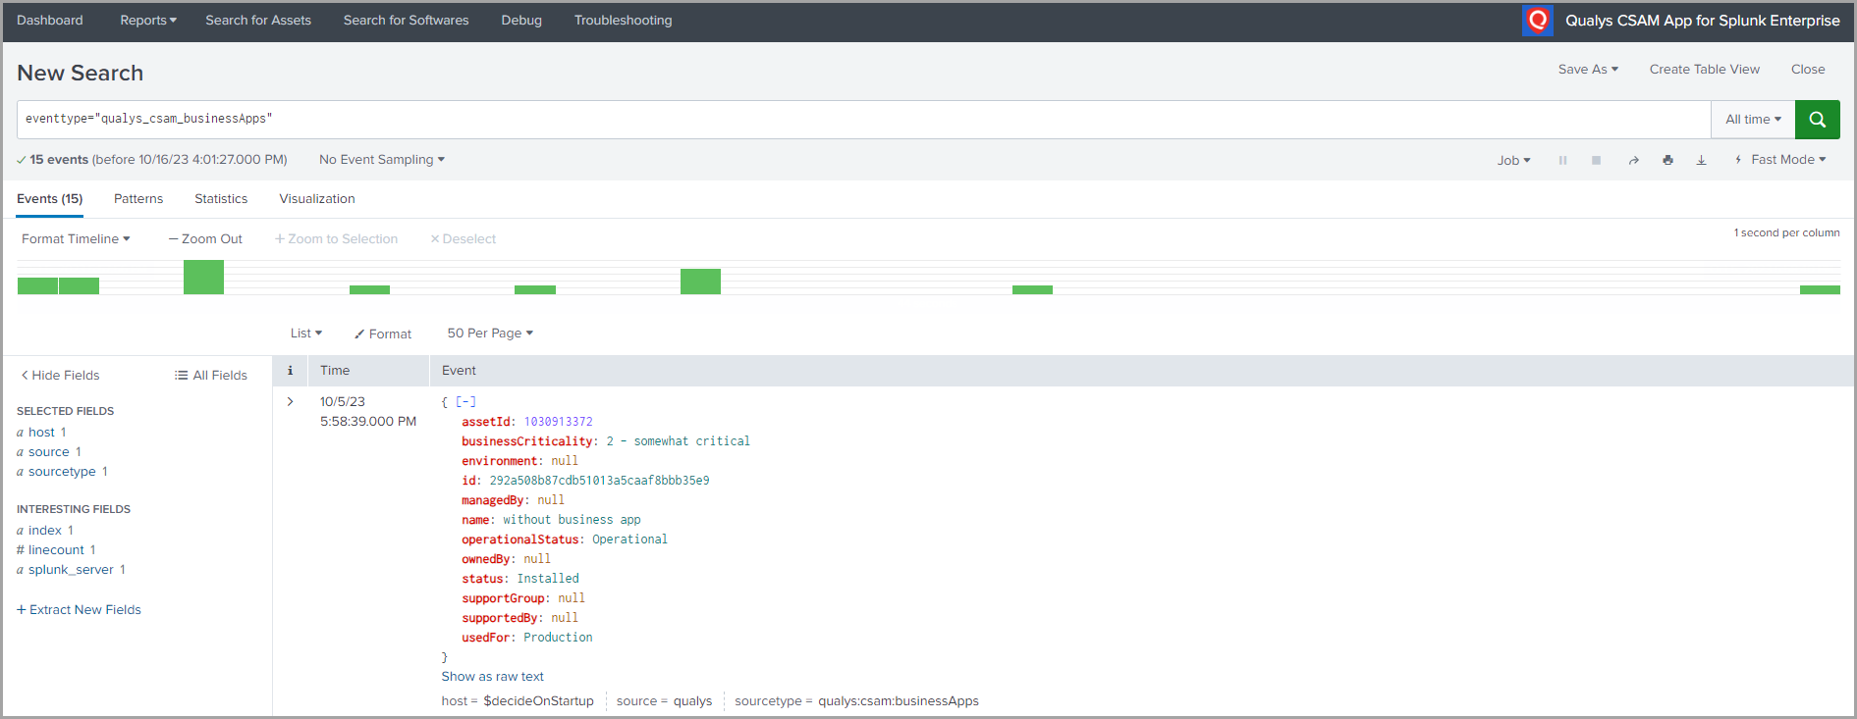Click the source value qualys
The height and width of the screenshot is (719, 1857).
[x=692, y=700]
